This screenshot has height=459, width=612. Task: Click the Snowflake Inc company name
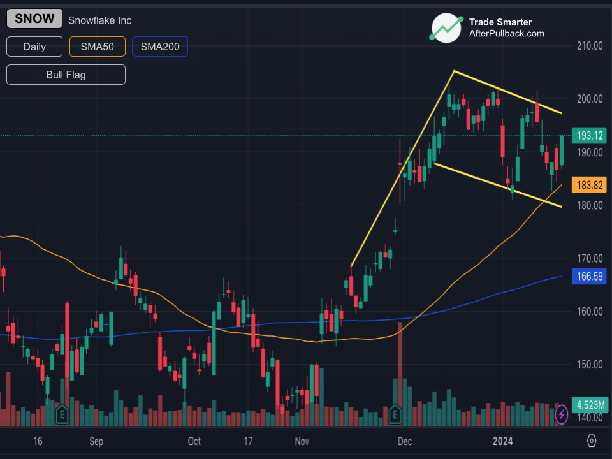(x=100, y=20)
